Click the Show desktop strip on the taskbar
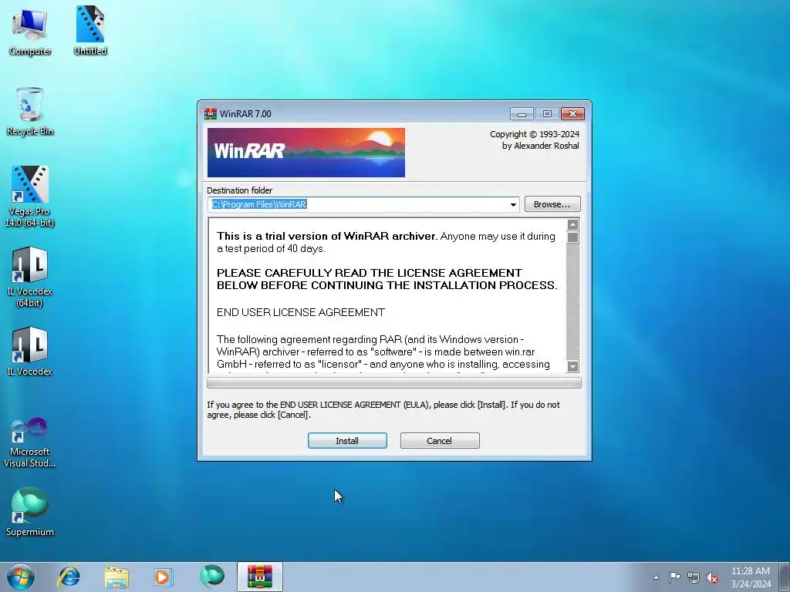790x592 pixels. (784, 577)
